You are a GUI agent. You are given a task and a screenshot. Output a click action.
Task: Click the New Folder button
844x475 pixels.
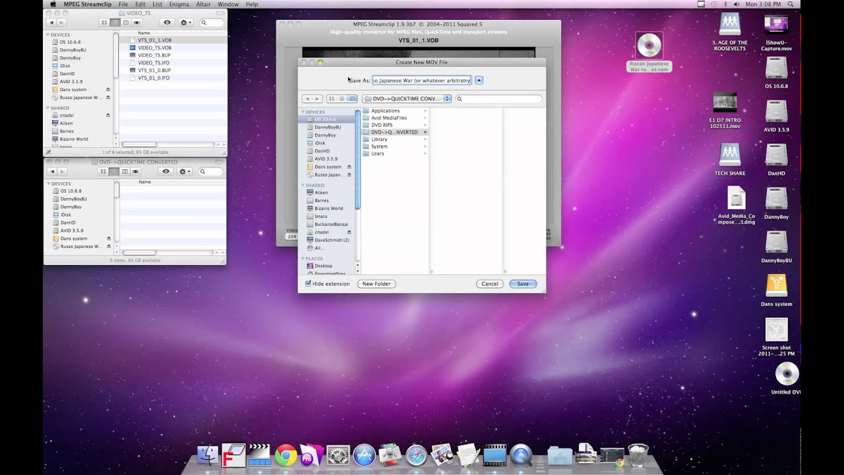point(377,284)
